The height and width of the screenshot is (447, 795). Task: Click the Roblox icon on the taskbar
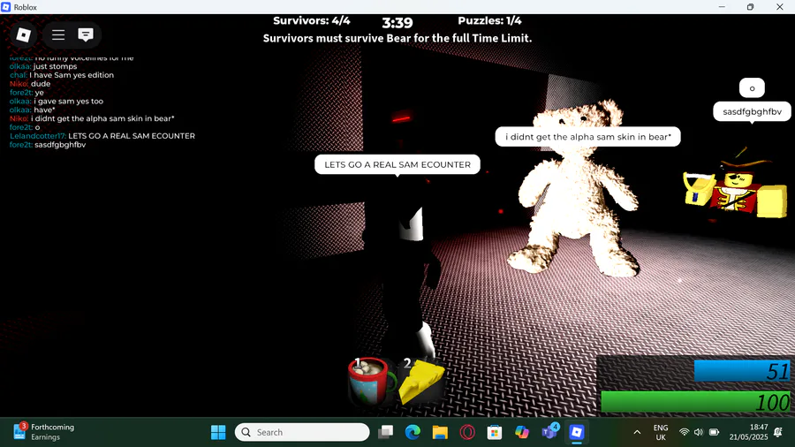point(577,432)
